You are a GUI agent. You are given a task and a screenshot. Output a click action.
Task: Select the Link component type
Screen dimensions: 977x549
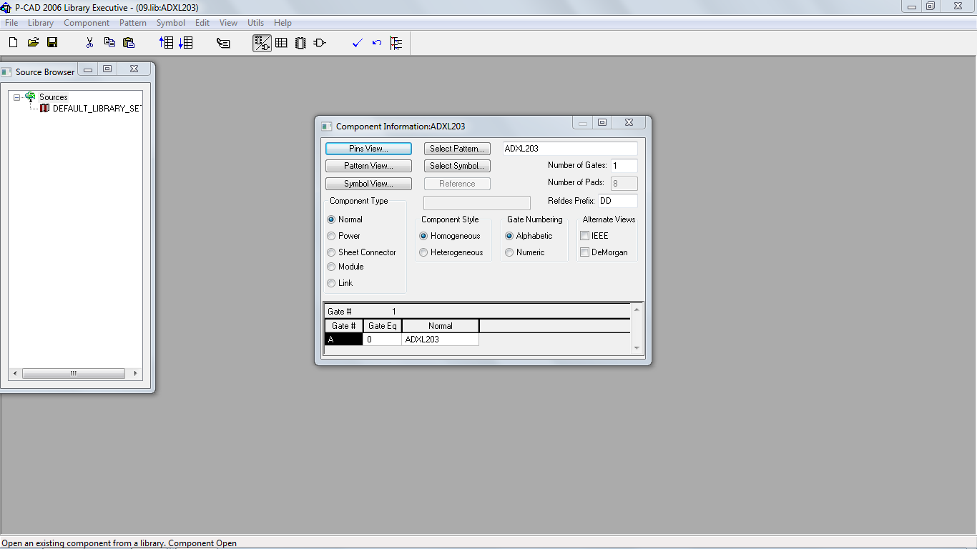coord(331,283)
